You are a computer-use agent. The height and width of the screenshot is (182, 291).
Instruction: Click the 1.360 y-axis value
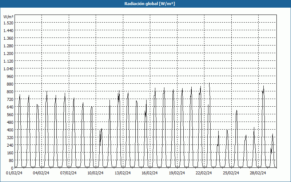(8, 38)
